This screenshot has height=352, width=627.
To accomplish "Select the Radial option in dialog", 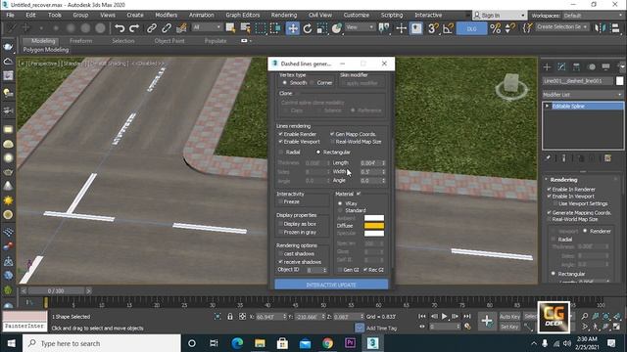I will [x=281, y=153].
